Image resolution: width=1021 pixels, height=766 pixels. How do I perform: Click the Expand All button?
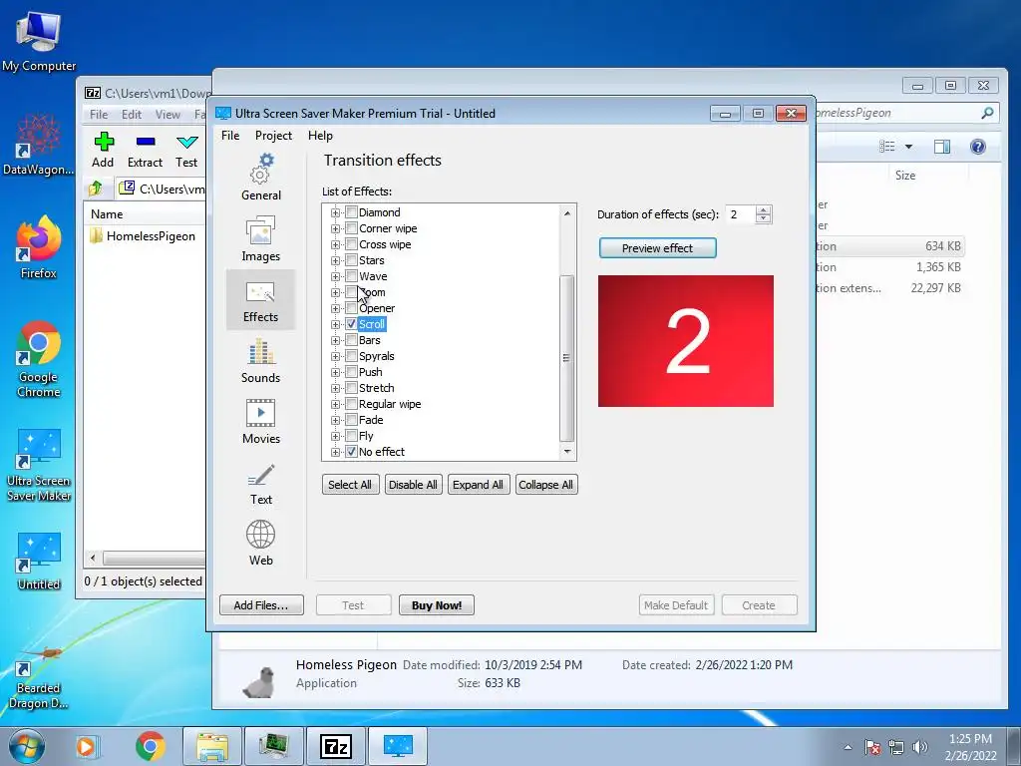point(478,485)
